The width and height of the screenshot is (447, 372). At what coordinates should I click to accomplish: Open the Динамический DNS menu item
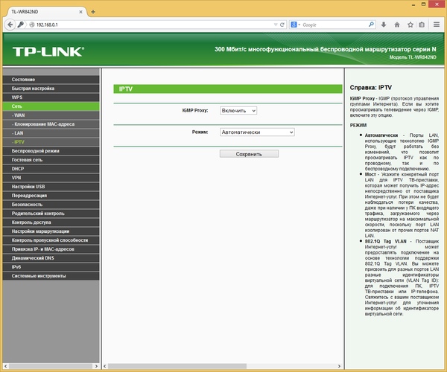[51, 258]
